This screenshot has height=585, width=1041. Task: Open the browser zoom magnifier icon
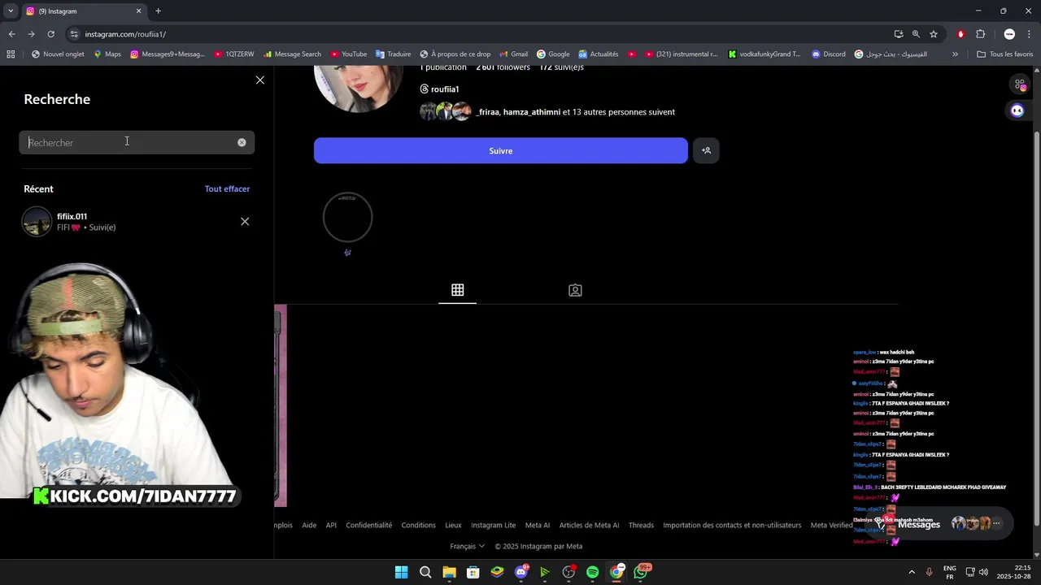(x=916, y=34)
